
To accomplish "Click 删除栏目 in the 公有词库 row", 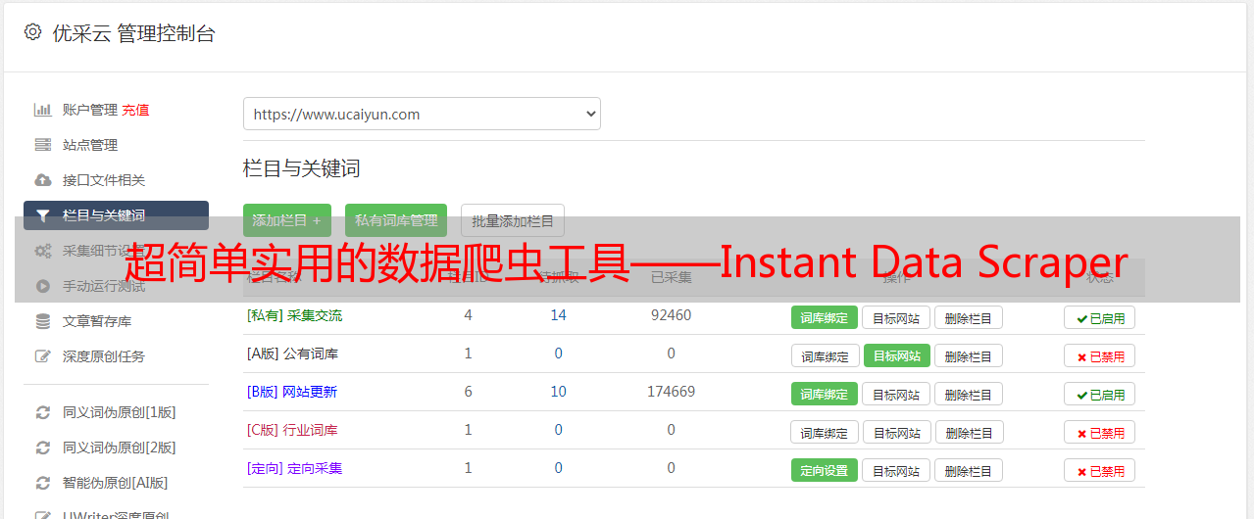I will click(969, 355).
